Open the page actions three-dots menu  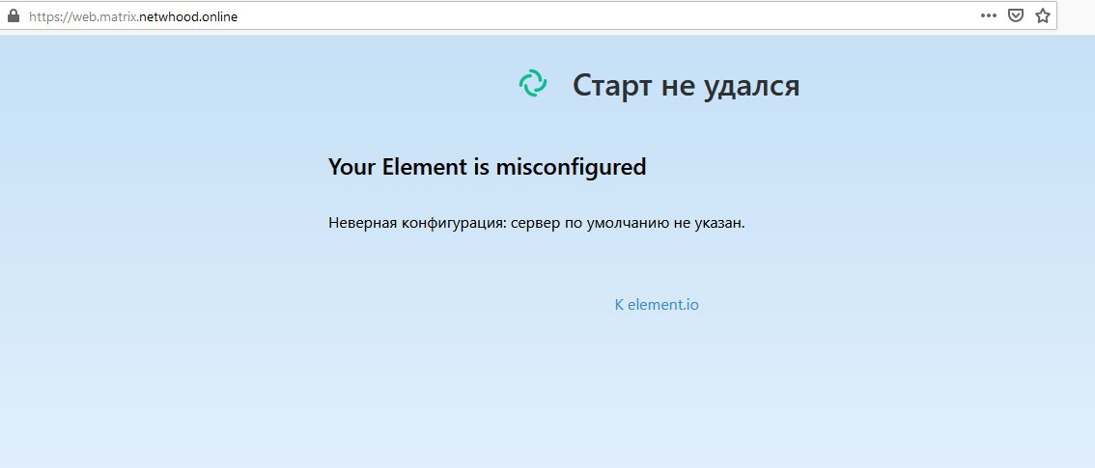(x=988, y=16)
